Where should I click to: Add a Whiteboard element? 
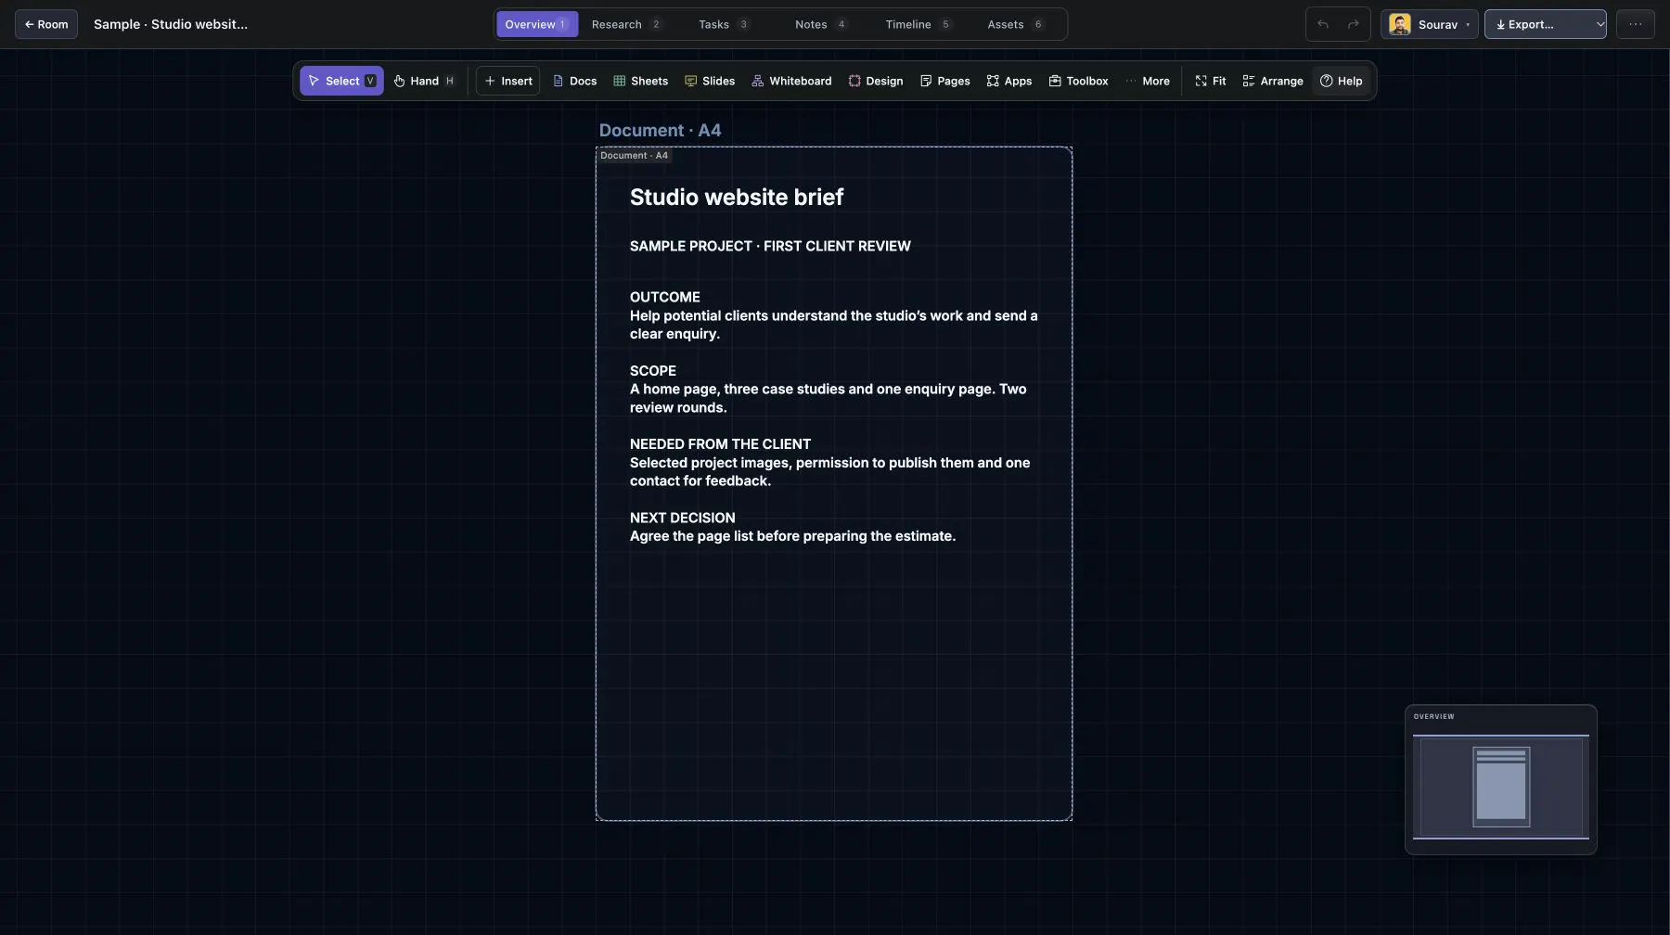[x=791, y=81]
